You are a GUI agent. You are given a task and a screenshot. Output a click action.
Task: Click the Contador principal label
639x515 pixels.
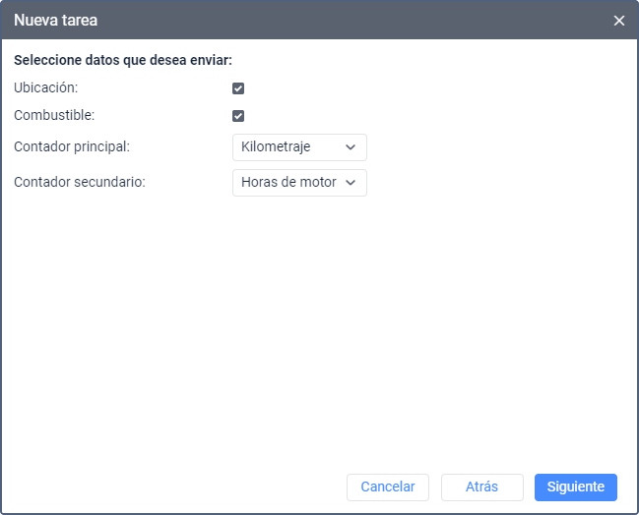tap(72, 147)
